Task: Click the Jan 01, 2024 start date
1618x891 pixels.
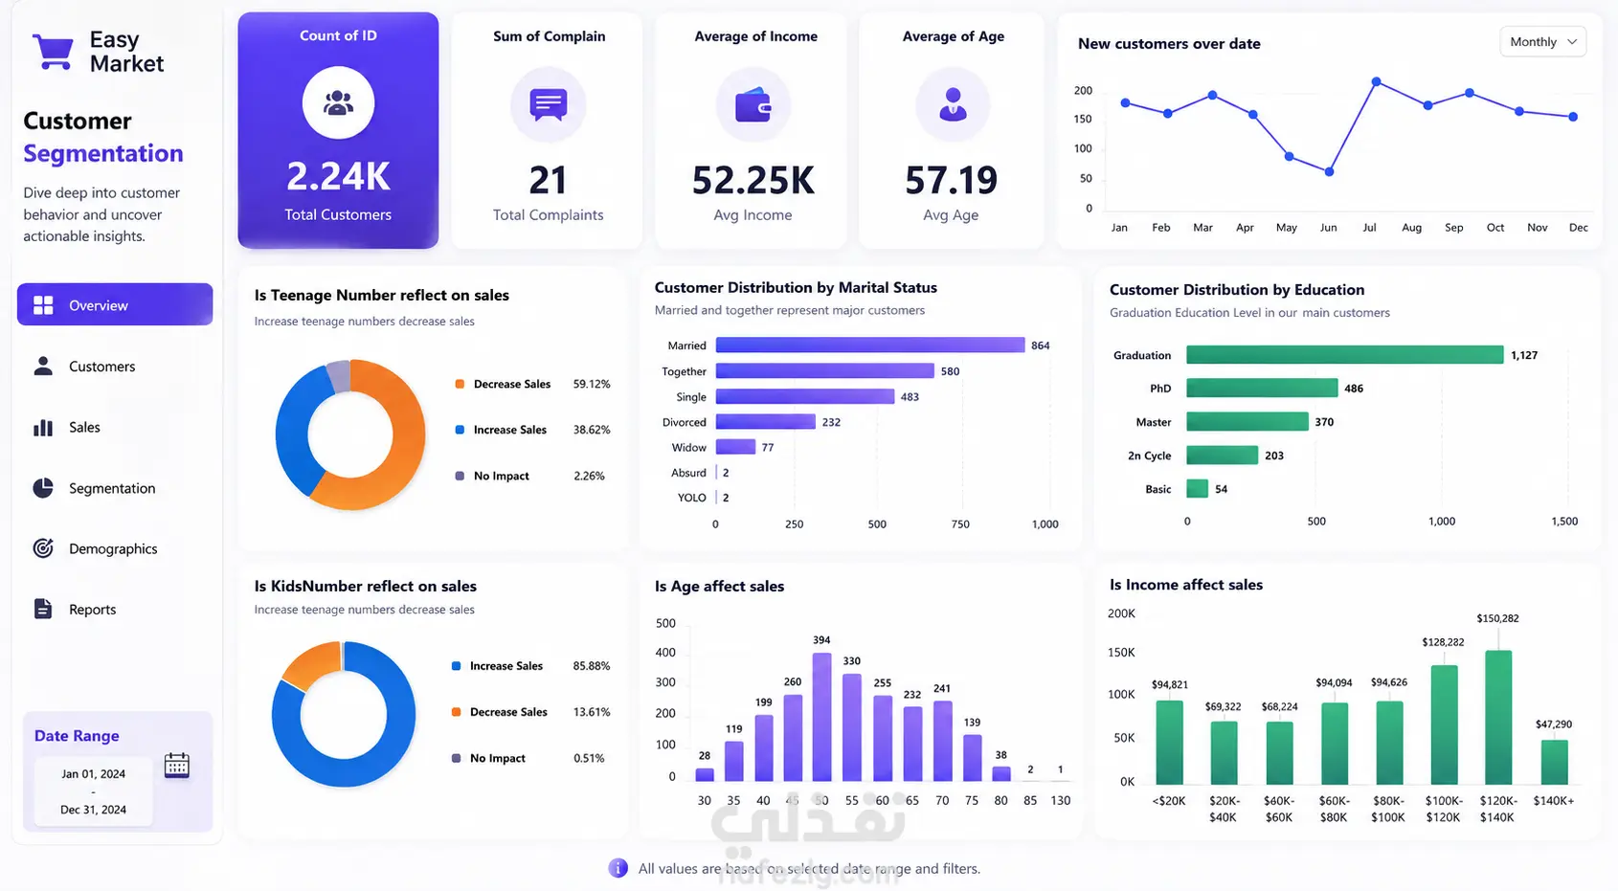Action: [x=93, y=773]
